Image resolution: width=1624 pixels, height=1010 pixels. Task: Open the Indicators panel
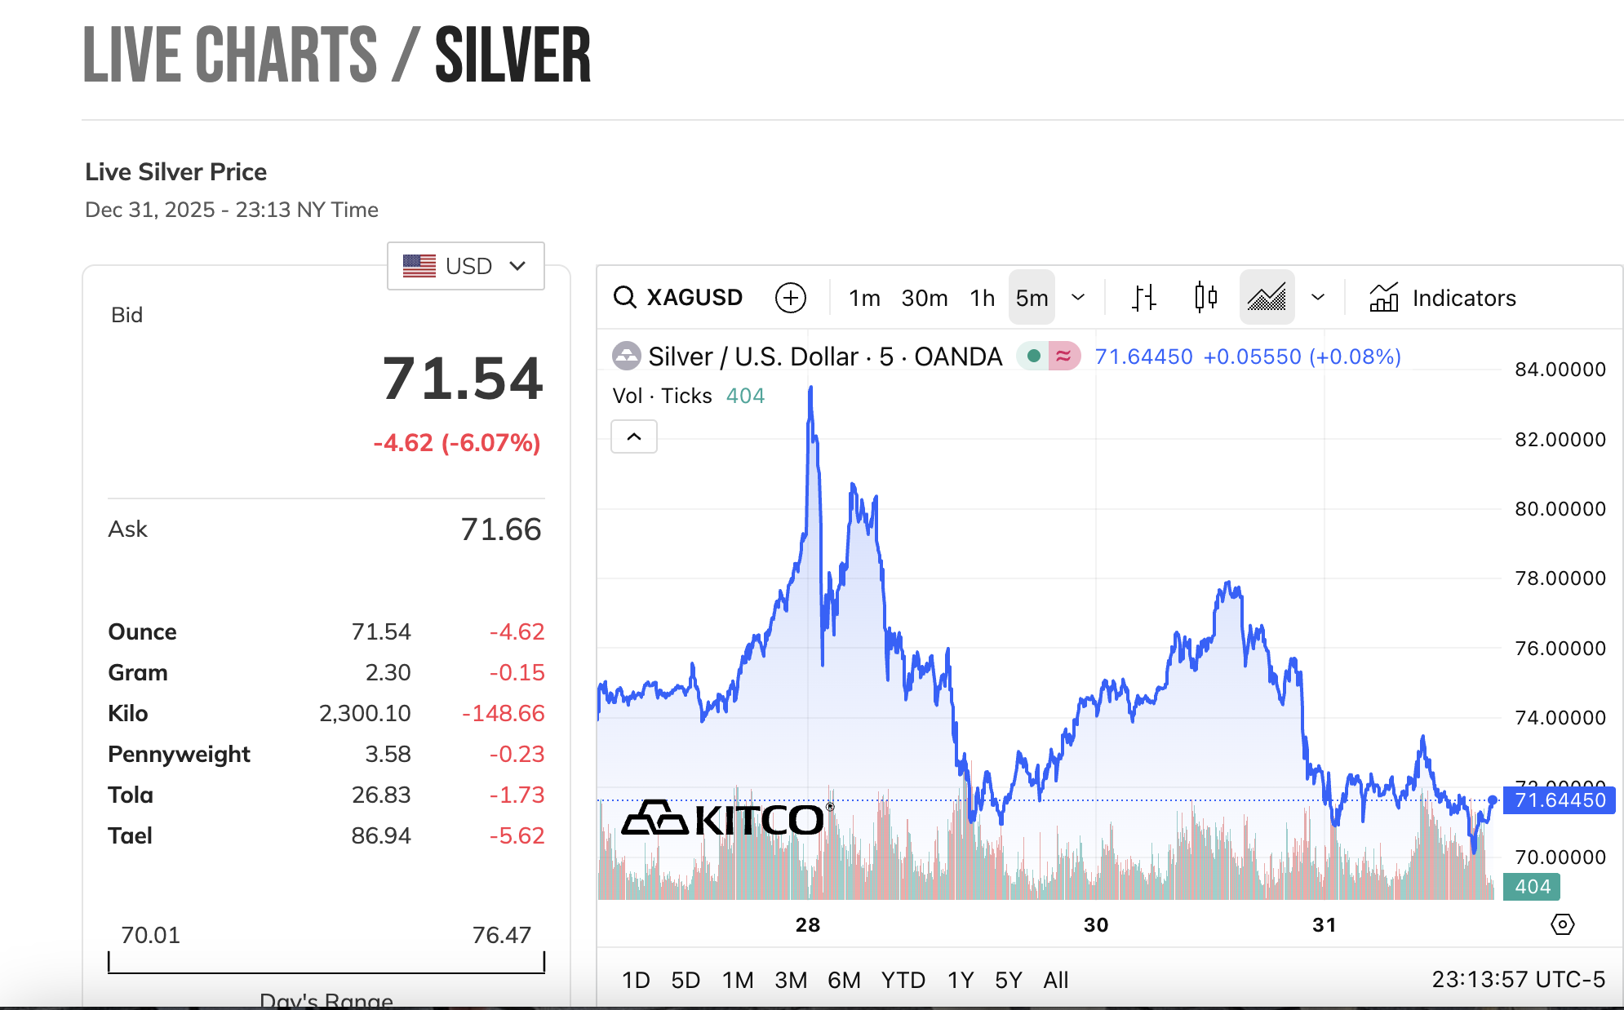pyautogui.click(x=1443, y=298)
